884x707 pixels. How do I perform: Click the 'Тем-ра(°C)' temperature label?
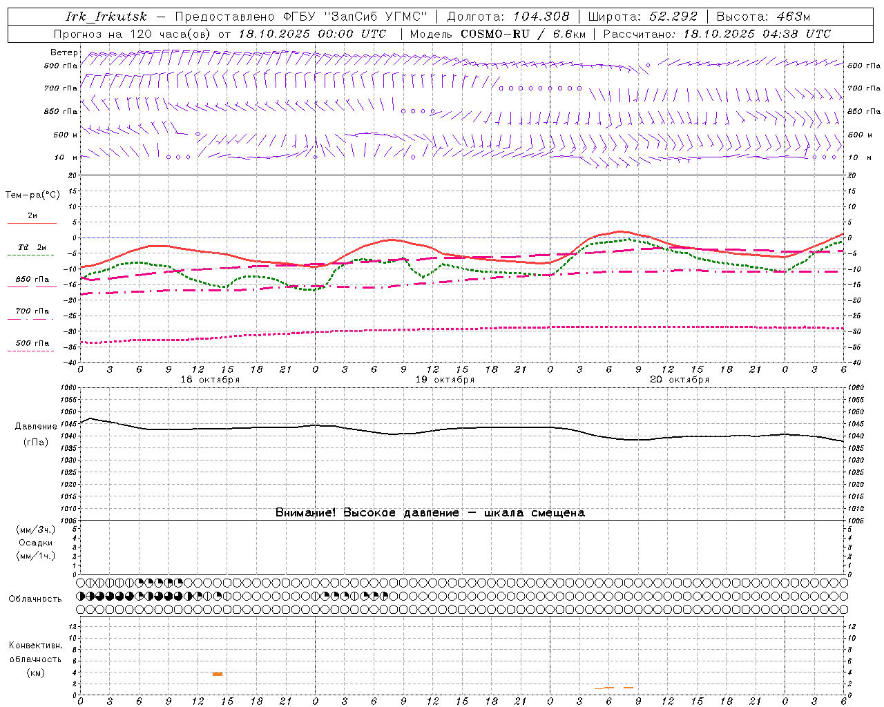tap(32, 195)
